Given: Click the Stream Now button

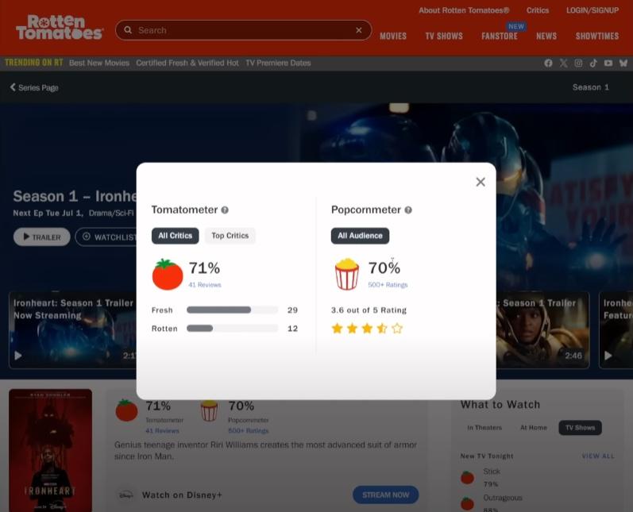Looking at the screenshot, I should click(x=385, y=495).
